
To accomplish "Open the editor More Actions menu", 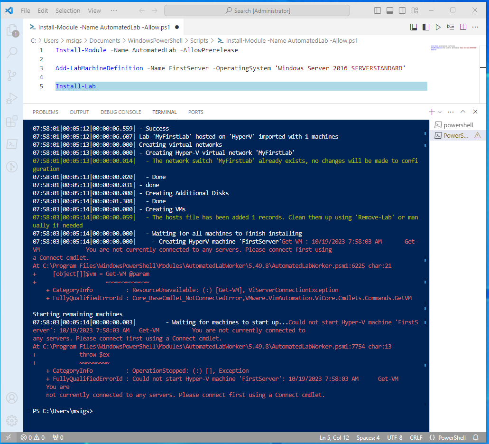I will [x=475, y=27].
